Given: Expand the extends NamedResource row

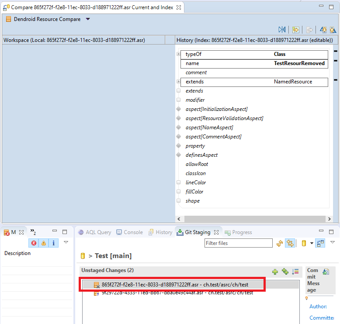Looking at the screenshot, I should [x=178, y=82].
